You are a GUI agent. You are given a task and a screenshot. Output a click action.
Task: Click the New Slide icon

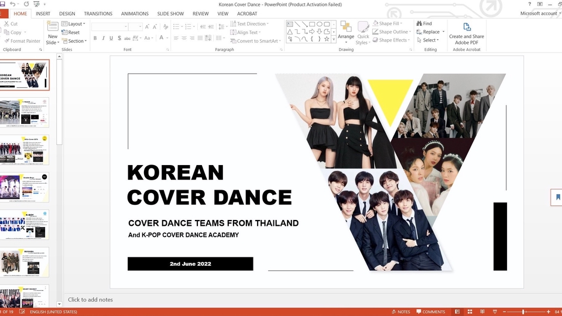[53, 28]
